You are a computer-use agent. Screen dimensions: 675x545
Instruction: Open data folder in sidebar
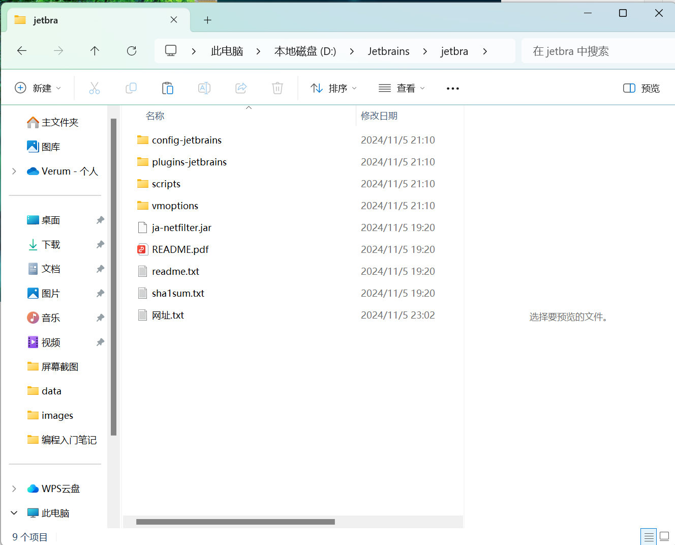(44, 391)
